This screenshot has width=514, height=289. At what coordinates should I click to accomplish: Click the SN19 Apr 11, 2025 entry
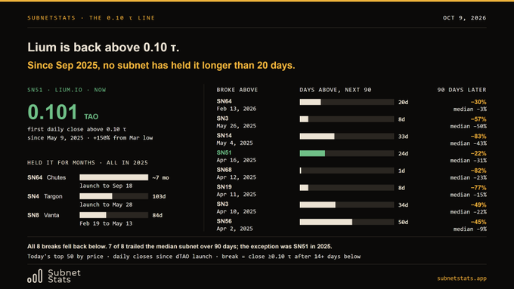pyautogui.click(x=237, y=190)
